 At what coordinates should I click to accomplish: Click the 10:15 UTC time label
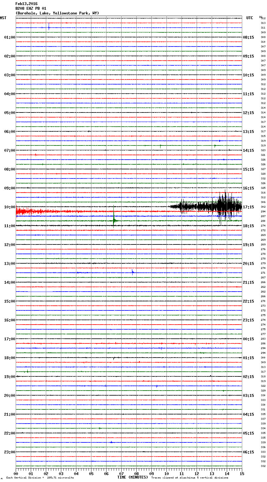pos(248,75)
